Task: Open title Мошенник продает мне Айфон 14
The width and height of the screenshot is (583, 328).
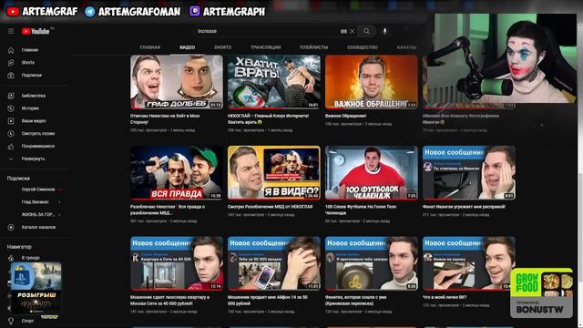Action: 267,301
